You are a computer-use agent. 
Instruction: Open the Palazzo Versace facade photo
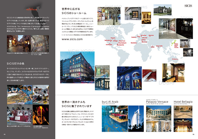(158, 113)
